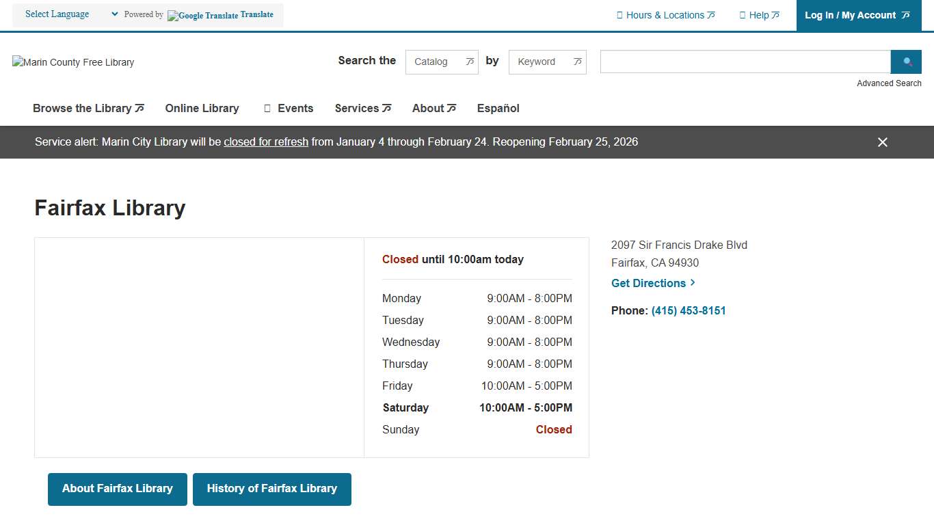
Task: Open History of Fairfax Library
Action: 271,489
